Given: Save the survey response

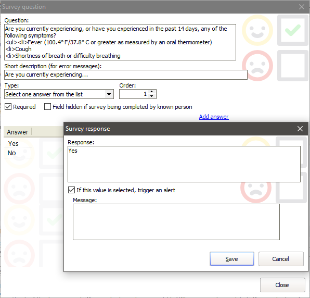Looking at the screenshot, I should click(x=232, y=259).
